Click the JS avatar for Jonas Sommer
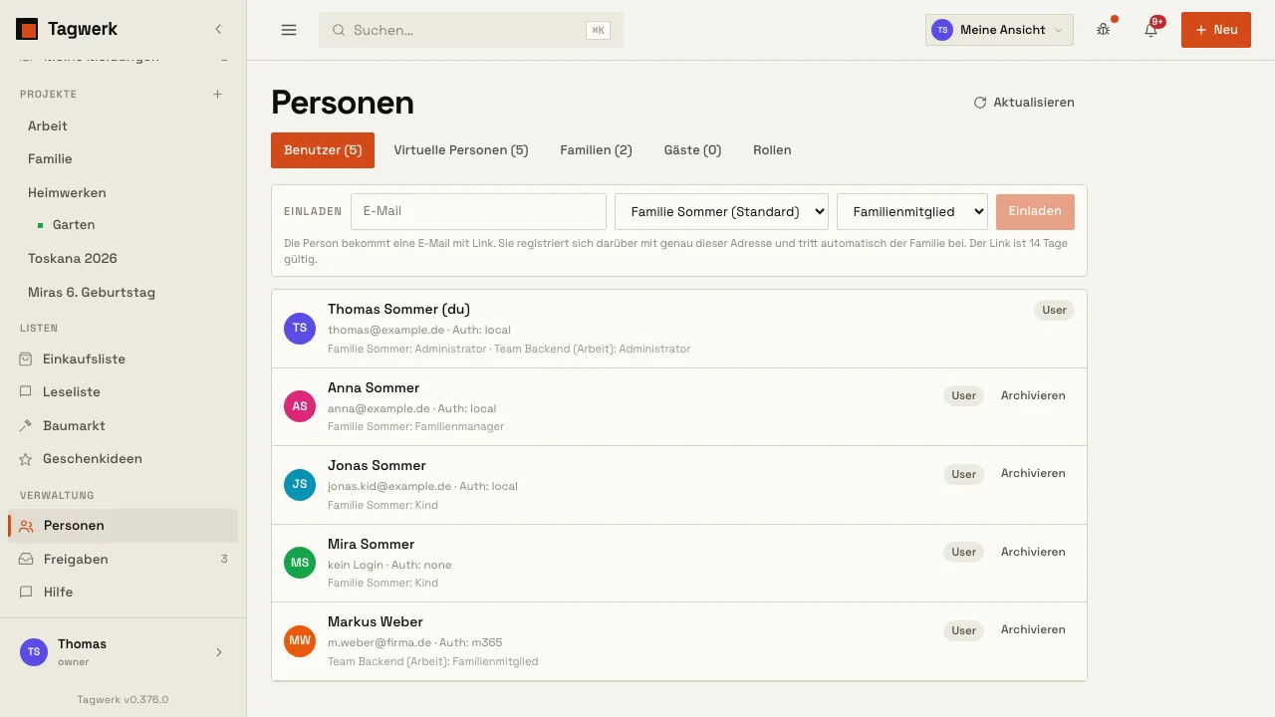The width and height of the screenshot is (1275, 717). click(300, 484)
